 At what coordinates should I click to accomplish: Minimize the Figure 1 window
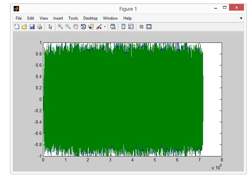pos(216,8)
